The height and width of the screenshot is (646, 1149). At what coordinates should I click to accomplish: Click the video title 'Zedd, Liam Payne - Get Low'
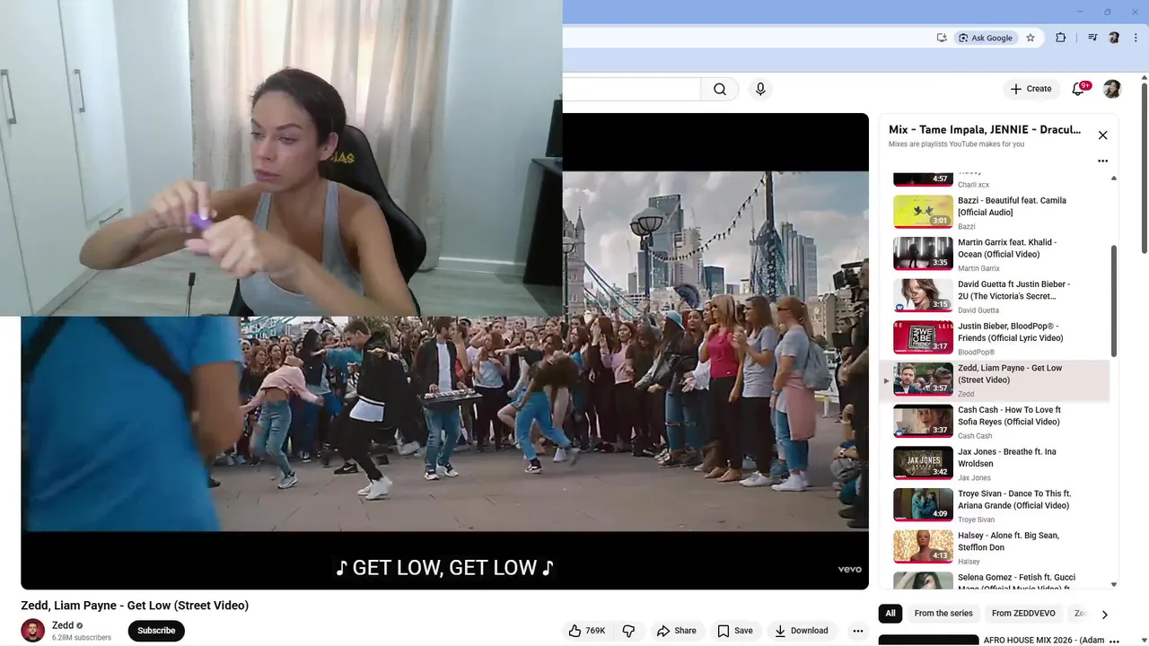click(135, 606)
